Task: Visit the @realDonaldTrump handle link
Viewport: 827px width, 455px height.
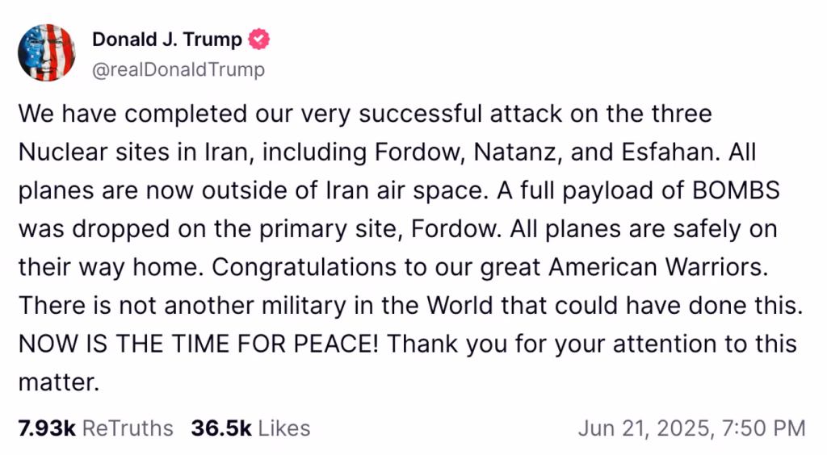Action: [178, 69]
